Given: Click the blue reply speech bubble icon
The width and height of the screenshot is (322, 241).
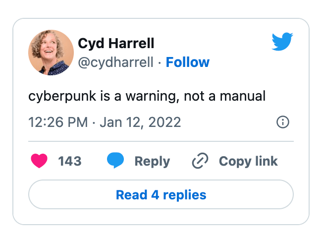Looking at the screenshot, I should pyautogui.click(x=115, y=161).
